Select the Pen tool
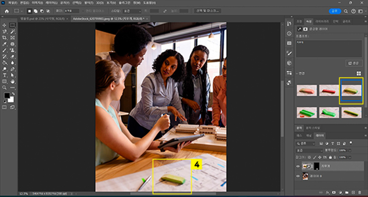The height and width of the screenshot is (197, 368). click(x=12, y=69)
